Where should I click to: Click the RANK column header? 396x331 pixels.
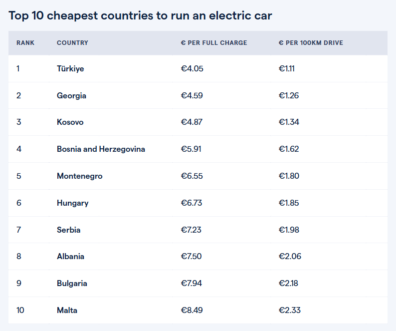25,43
